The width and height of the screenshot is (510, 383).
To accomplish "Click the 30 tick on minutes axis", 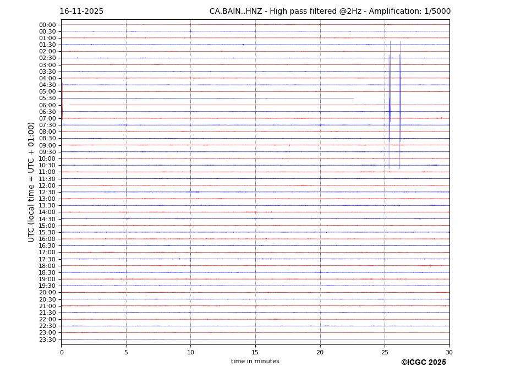I will [x=449, y=352].
